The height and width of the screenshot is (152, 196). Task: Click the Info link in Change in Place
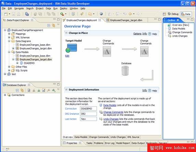[145, 34]
